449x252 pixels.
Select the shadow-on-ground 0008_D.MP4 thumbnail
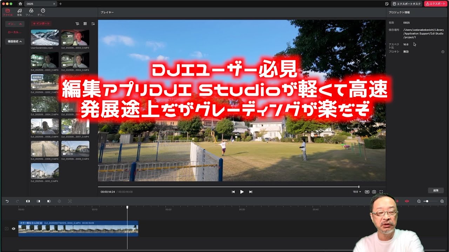45,149
